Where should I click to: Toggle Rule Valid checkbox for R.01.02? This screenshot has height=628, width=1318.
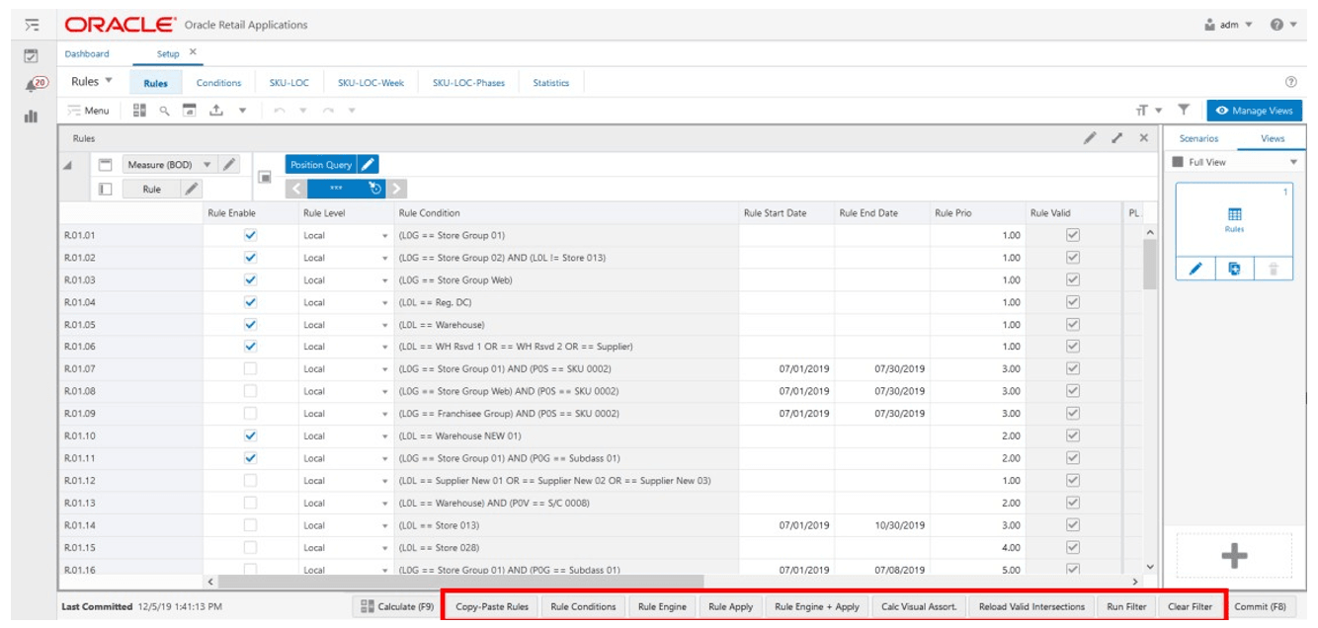[x=1073, y=258]
